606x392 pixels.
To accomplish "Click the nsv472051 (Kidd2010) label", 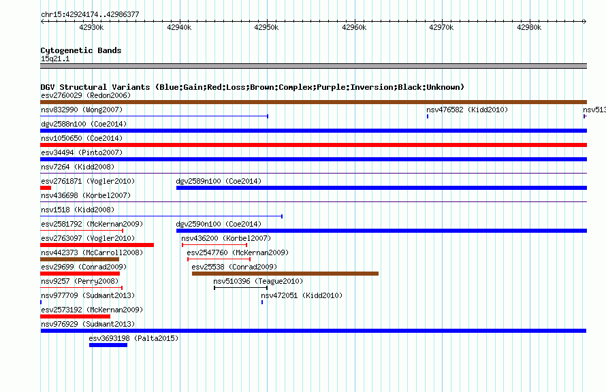I will tap(302, 295).
